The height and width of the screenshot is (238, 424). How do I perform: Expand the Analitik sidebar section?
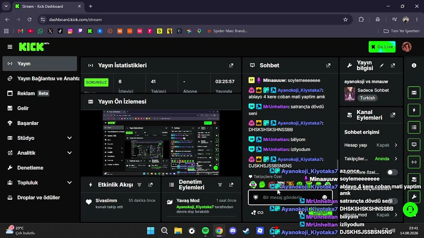point(40,153)
